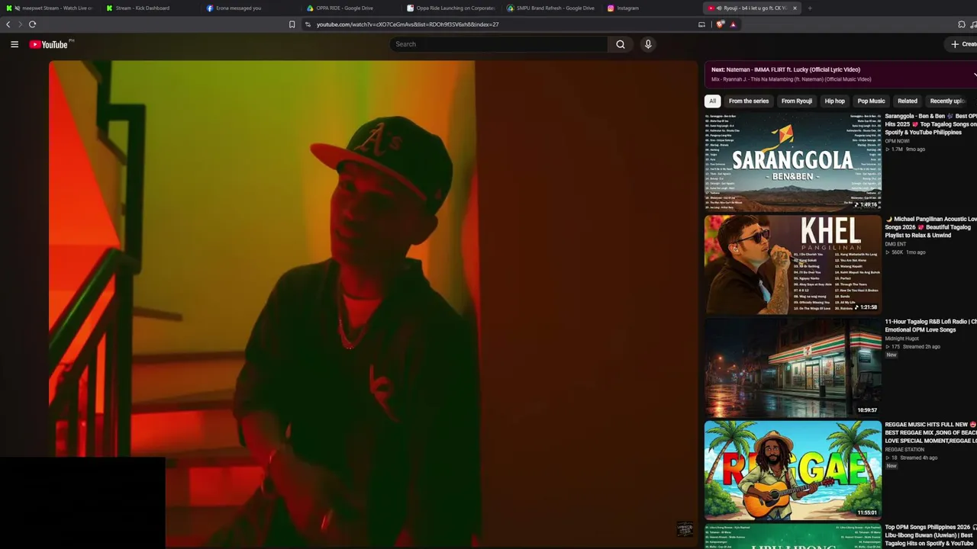977x549 pixels.
Task: Click the 11-Hour Tagalog R&B Lofi Radio title
Action: coord(930,326)
